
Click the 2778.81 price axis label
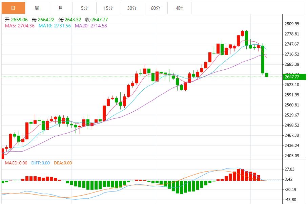pos(292,34)
